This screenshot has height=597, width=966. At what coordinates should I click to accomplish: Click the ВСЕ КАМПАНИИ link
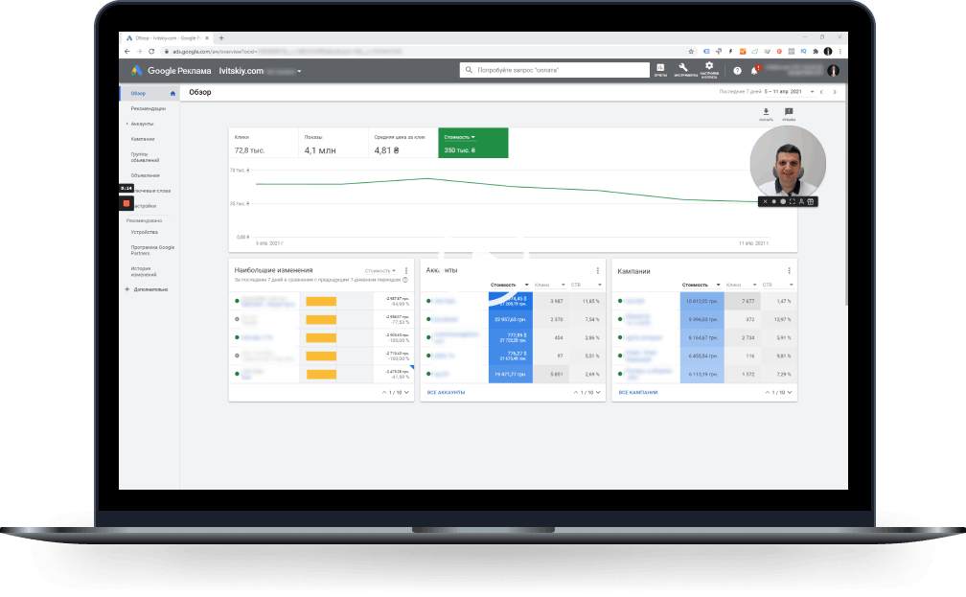coord(637,392)
